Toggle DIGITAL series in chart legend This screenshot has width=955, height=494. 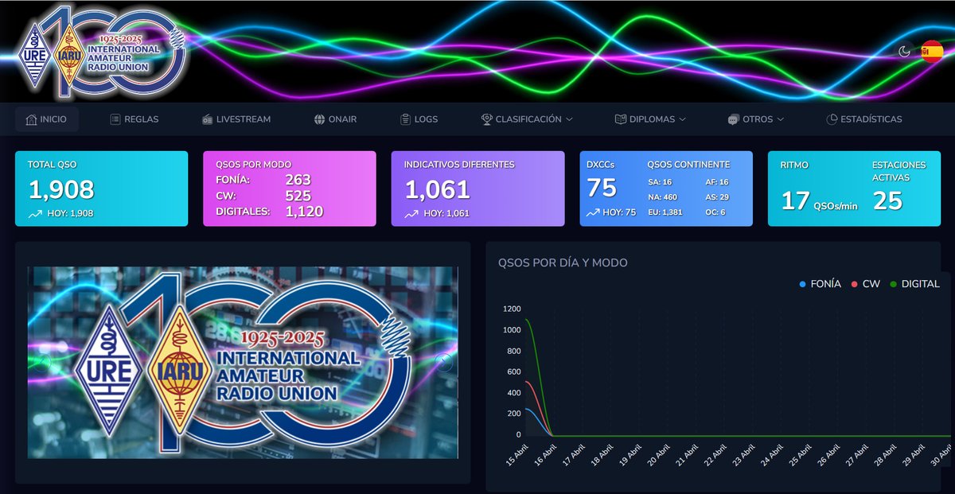click(915, 284)
